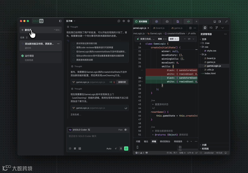Click the plus icon in top toolbar
248x173 pixels.
coord(197,21)
